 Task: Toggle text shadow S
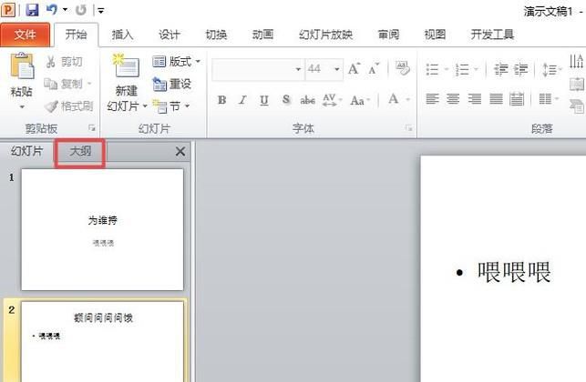[286, 100]
